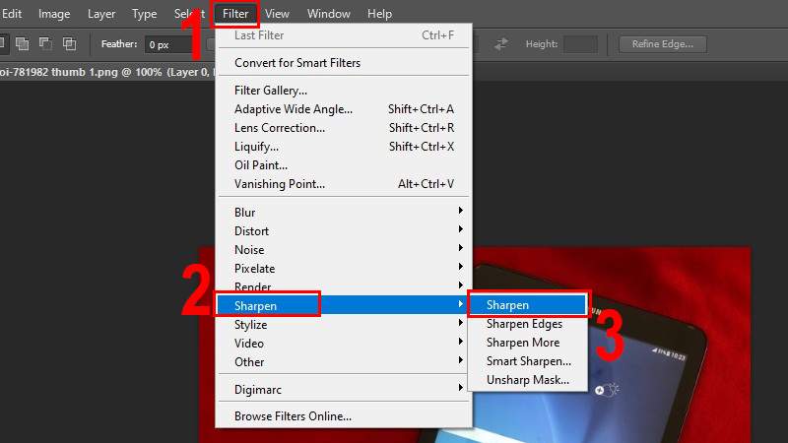Screen dimensions: 788x443
Task: Expand the Other submenu
Action: coord(344,361)
